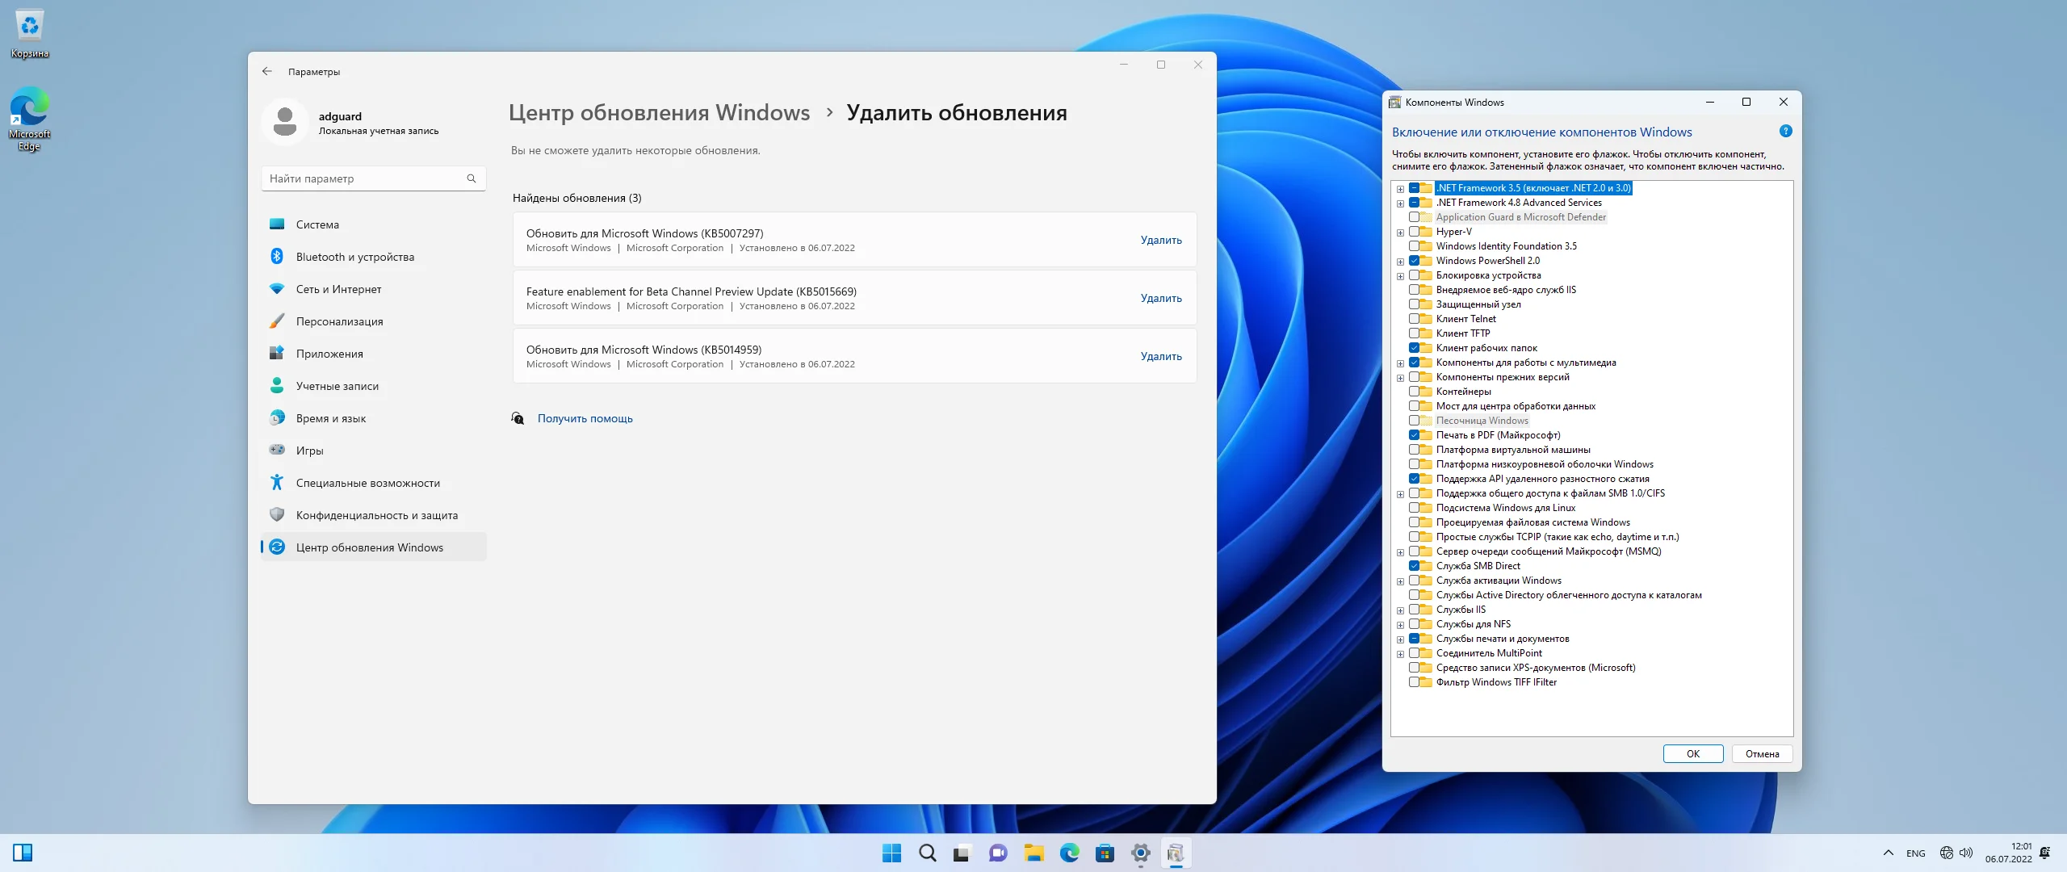Expand Компоненты прежних версий node
Image resolution: width=2067 pixels, height=872 pixels.
(x=1400, y=378)
